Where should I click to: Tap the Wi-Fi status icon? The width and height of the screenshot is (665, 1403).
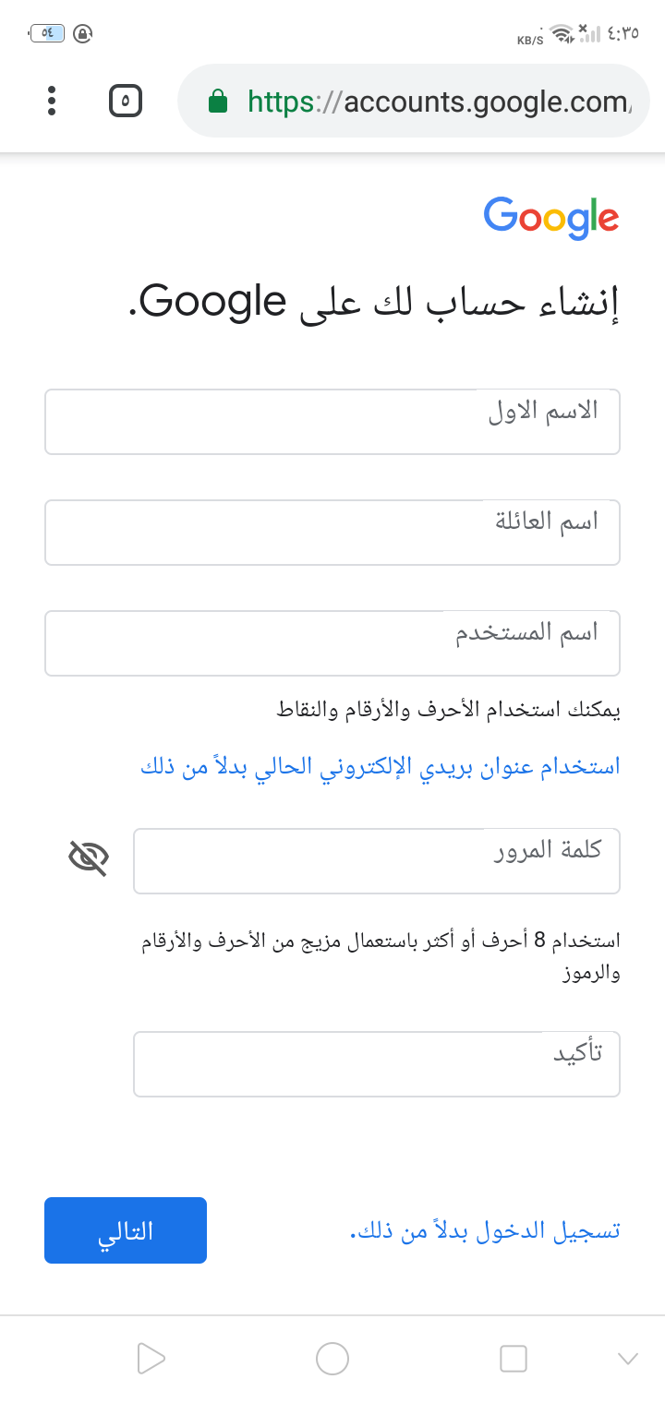(560, 34)
